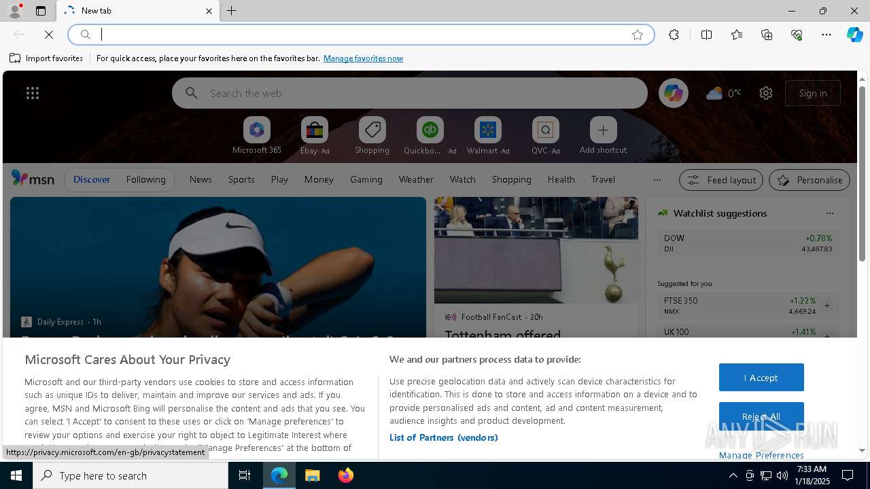
Task: Open Browser essentials icon
Action: (797, 35)
